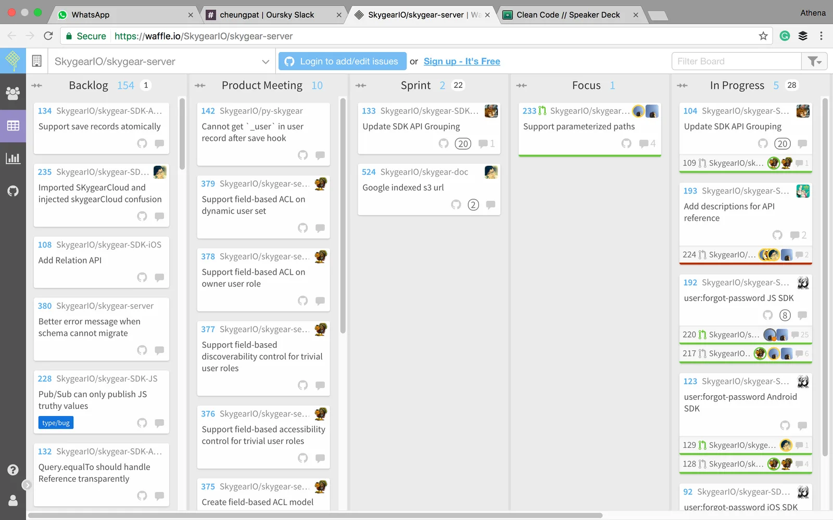Click the comment bubble on card 233
This screenshot has height=520, width=833.
pyautogui.click(x=643, y=144)
